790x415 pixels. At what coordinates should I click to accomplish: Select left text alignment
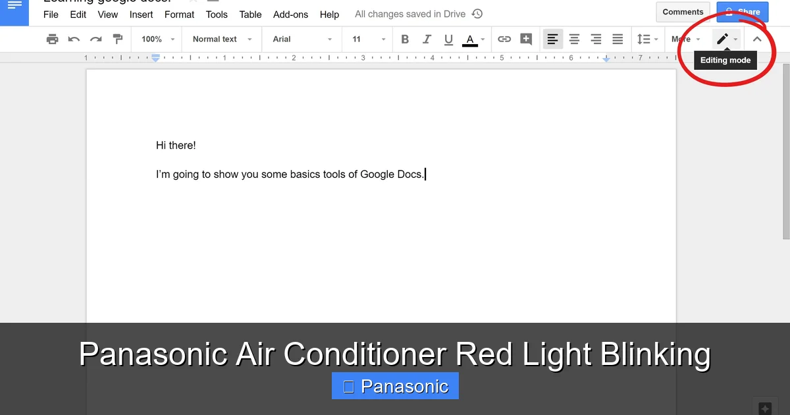(x=553, y=40)
